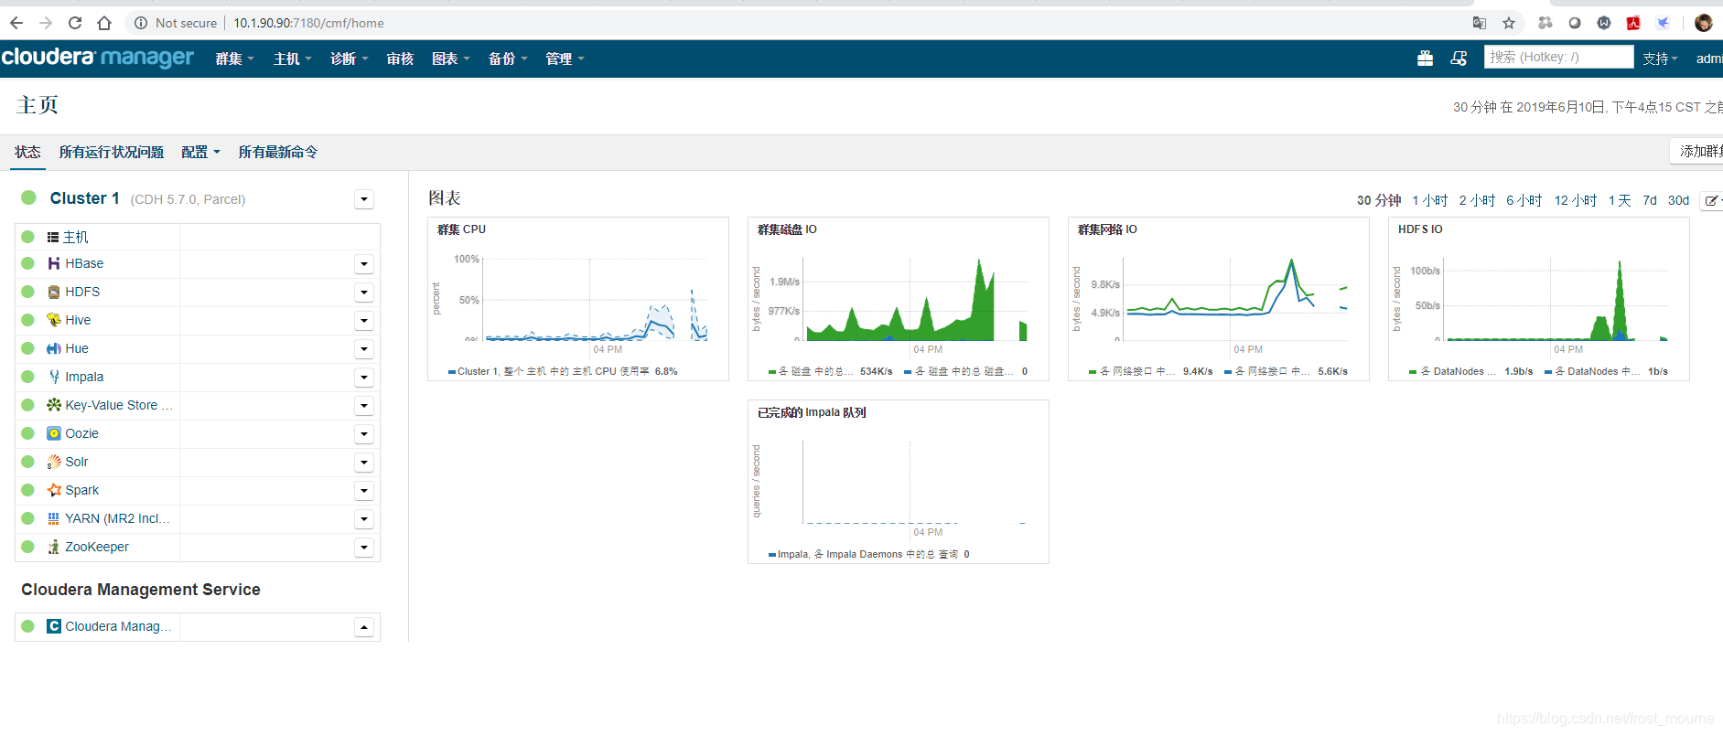1723x735 pixels.
Task: Open the HBase actions dropdown arrow
Action: pos(364,264)
